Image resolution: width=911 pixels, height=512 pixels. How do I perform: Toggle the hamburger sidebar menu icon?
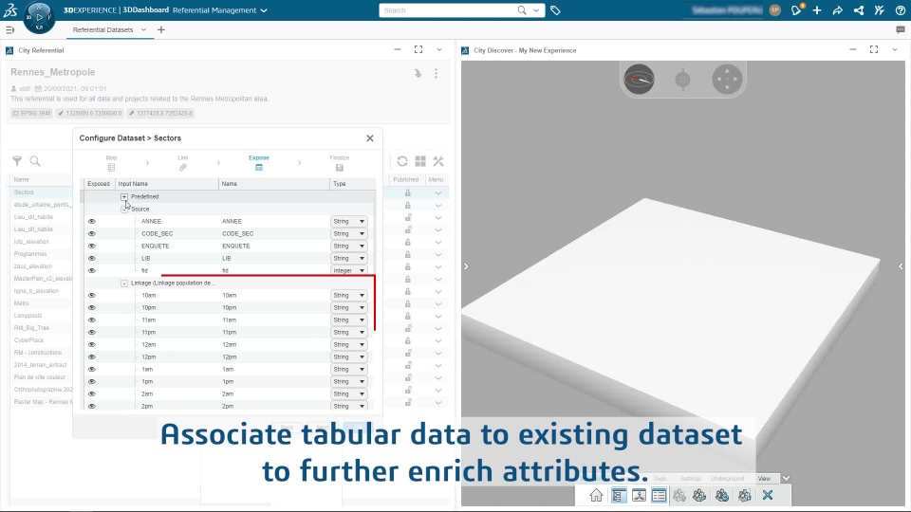coord(9,29)
